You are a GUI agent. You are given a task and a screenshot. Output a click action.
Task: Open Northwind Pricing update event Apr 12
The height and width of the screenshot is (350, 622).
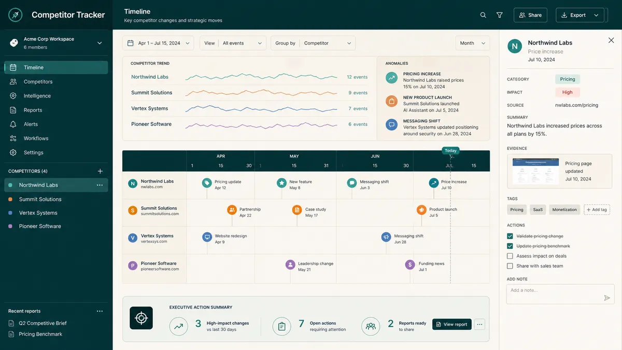click(x=207, y=183)
